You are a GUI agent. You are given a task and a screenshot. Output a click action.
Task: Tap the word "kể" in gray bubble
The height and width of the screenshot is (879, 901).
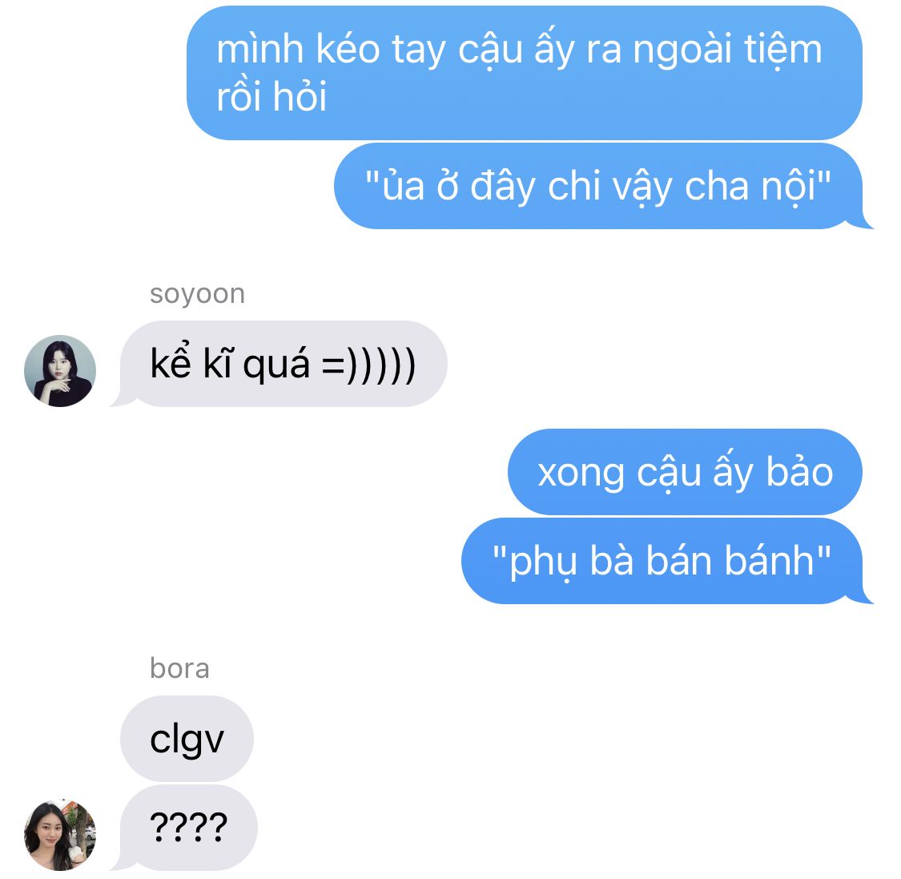click(x=170, y=362)
